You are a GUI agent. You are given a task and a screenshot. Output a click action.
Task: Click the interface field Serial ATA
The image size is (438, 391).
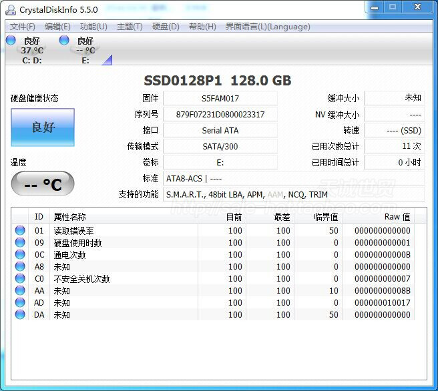click(220, 130)
